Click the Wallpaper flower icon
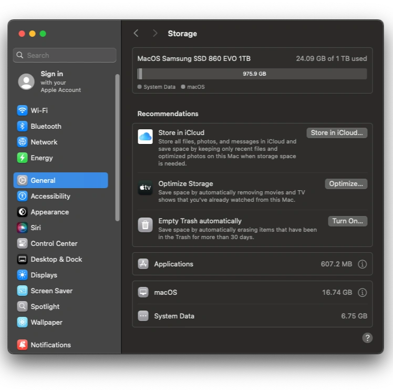Image resolution: width=393 pixels, height=392 pixels. click(x=22, y=323)
